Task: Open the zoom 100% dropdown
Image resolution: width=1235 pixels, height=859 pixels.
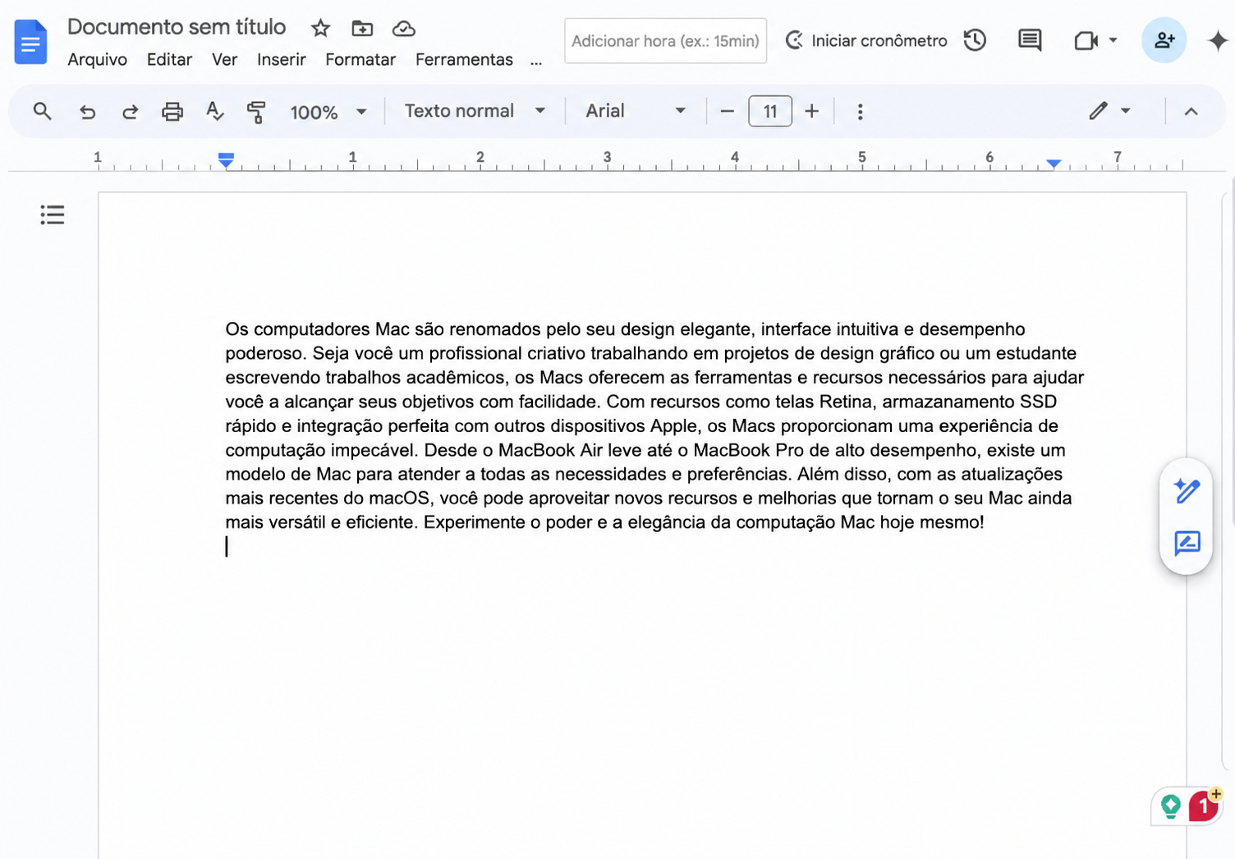Action: [x=328, y=112]
